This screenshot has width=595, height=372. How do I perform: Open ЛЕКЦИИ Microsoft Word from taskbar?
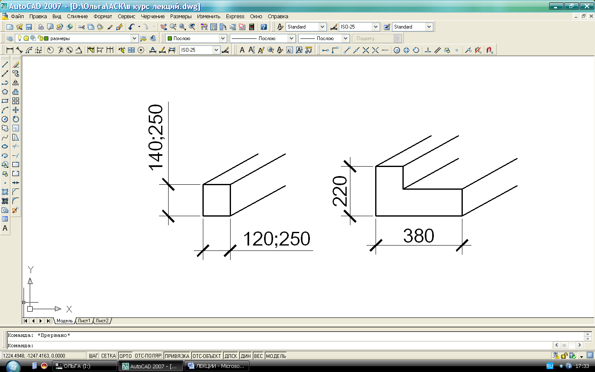coord(217,366)
